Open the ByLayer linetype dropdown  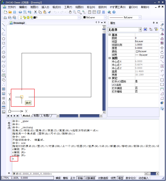[140, 18]
